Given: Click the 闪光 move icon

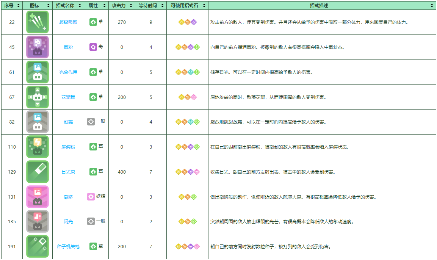Looking at the screenshot, I should [x=38, y=222].
